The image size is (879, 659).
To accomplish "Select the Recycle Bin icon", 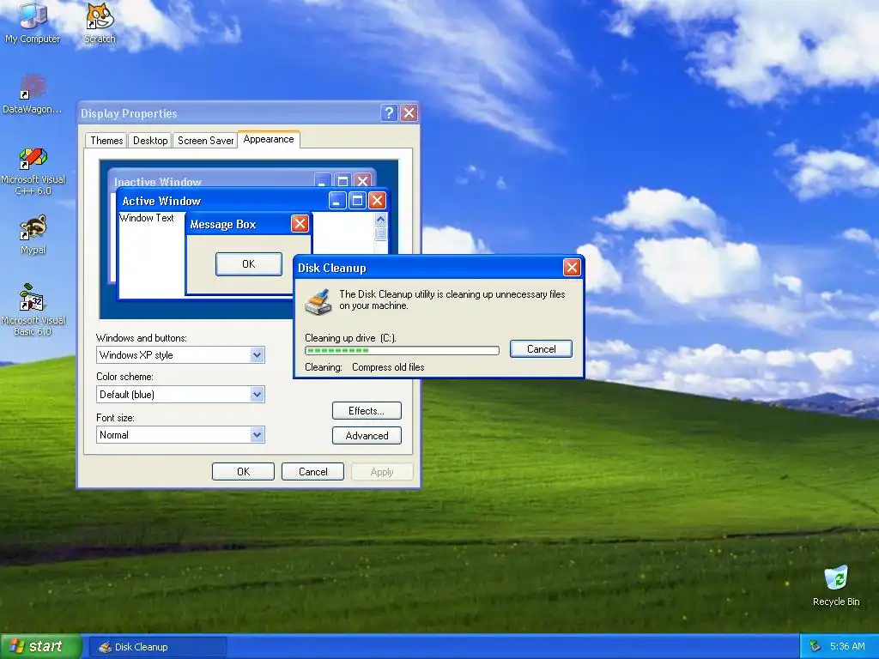I will pyautogui.click(x=836, y=585).
